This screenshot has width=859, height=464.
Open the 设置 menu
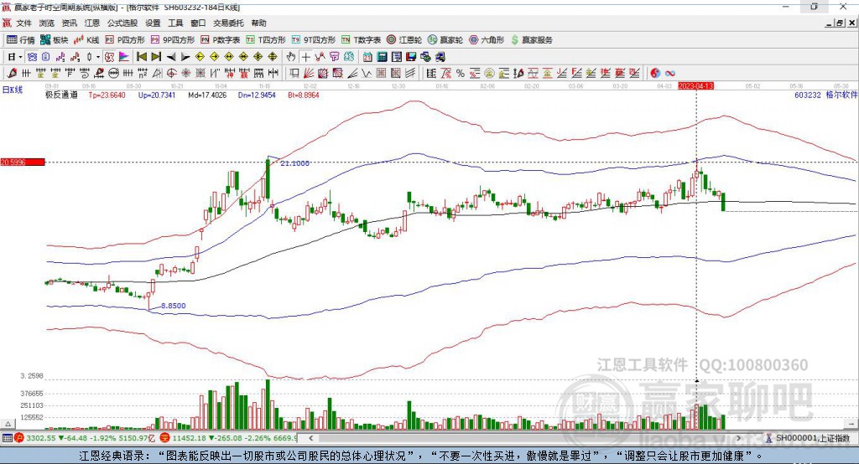point(153,23)
